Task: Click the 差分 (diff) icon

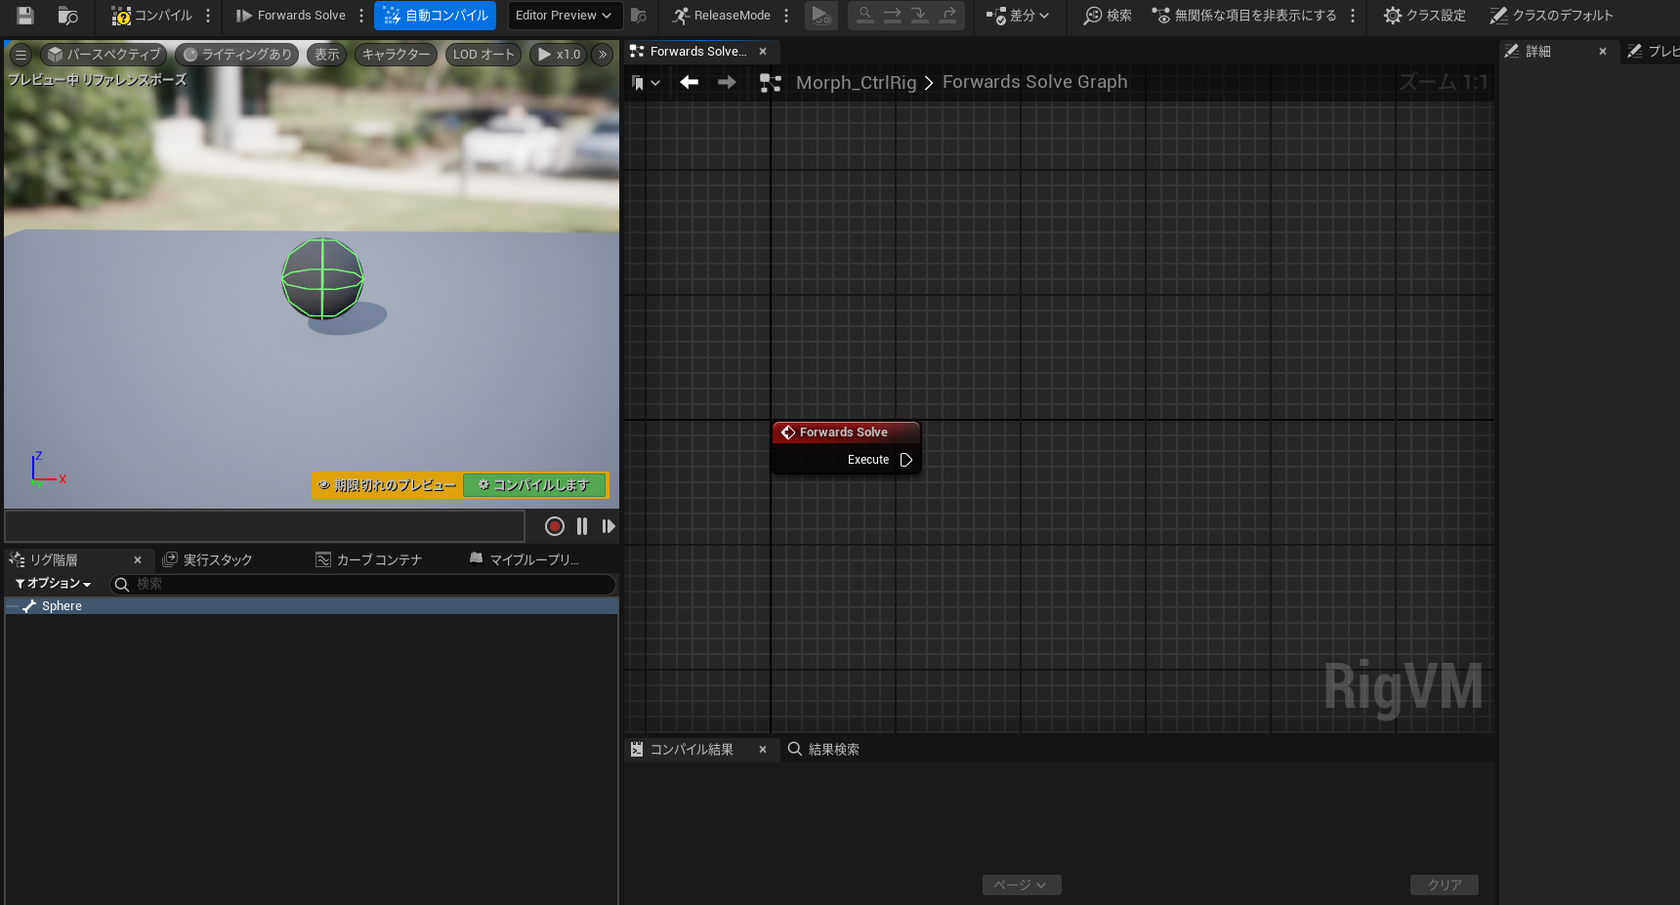Action: tap(1014, 16)
